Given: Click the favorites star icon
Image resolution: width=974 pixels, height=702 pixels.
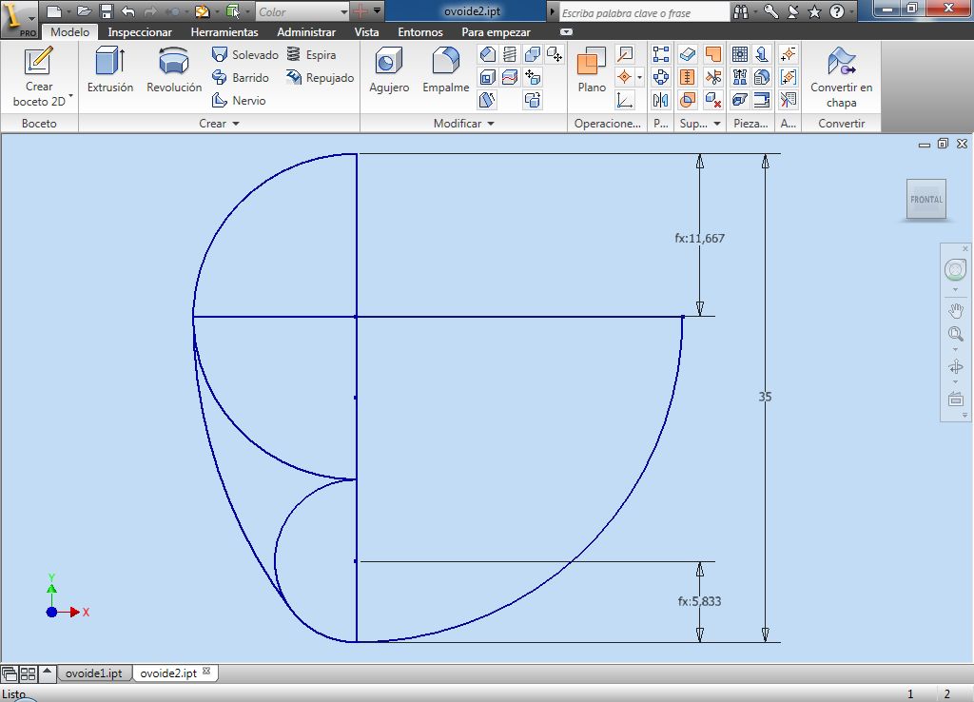Looking at the screenshot, I should pyautogui.click(x=815, y=11).
